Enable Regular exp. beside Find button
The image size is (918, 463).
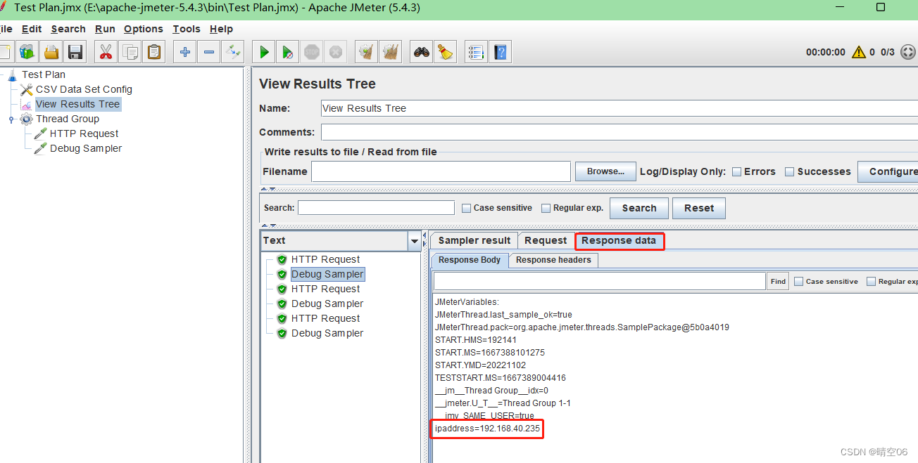tap(871, 281)
